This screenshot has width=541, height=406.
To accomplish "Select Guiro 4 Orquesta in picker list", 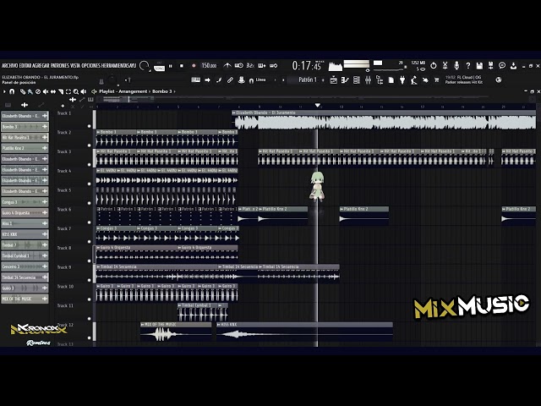I will click(x=25, y=212).
